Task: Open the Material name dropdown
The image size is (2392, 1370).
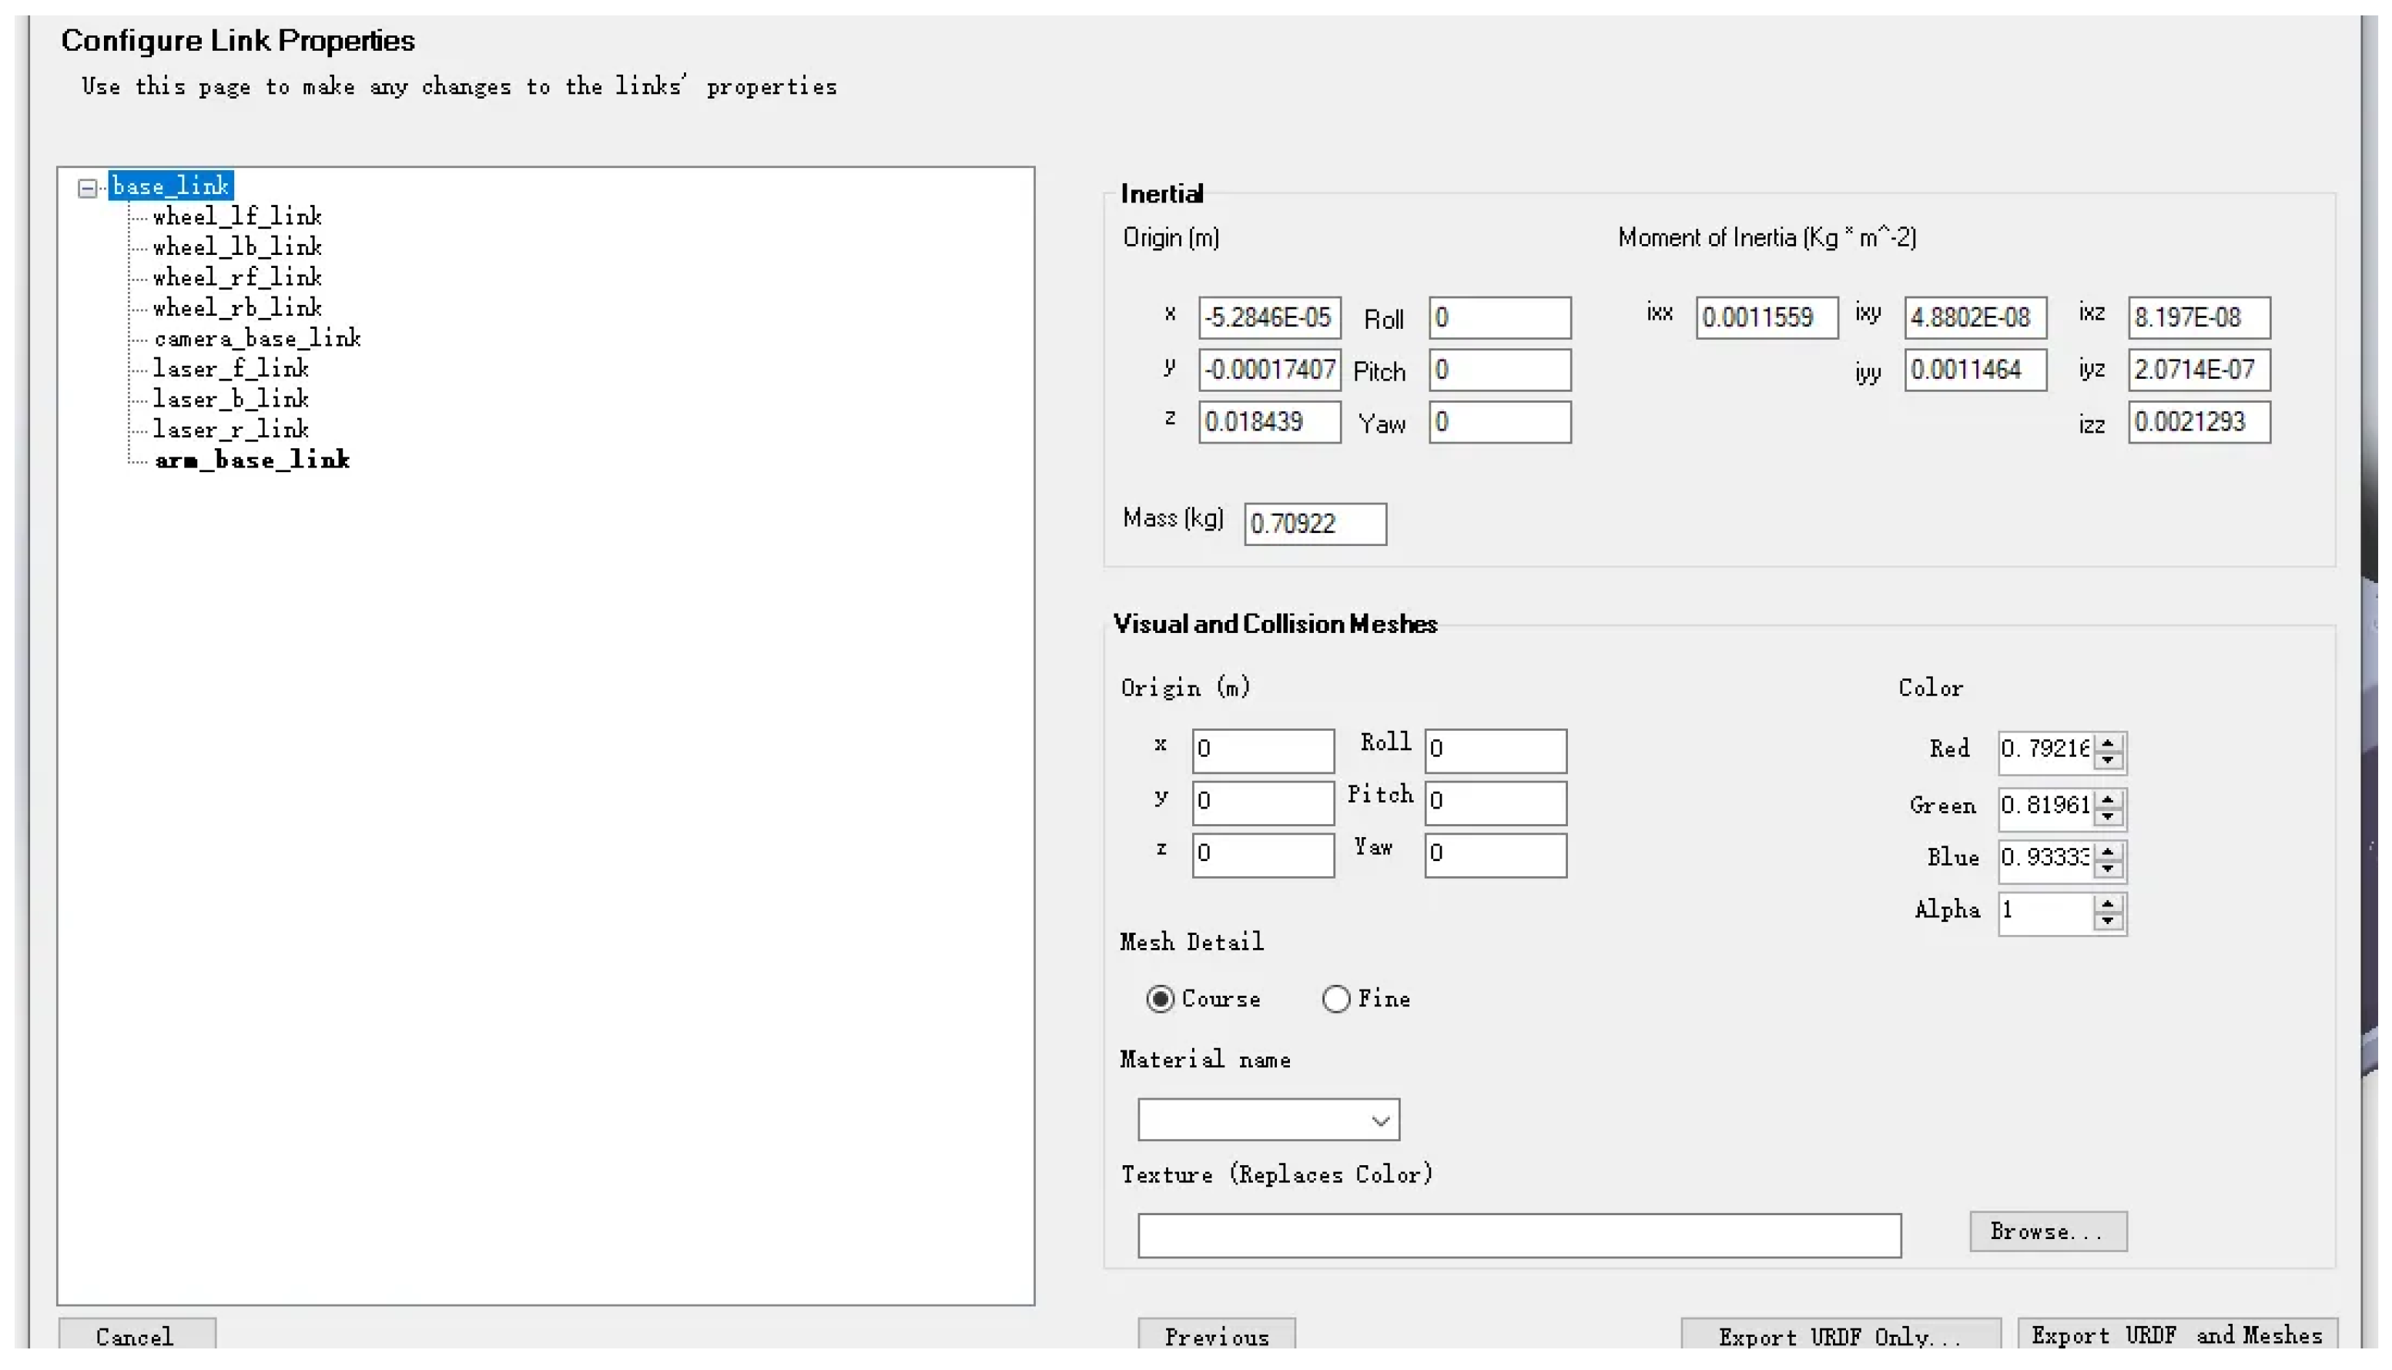Action: tap(1268, 1120)
